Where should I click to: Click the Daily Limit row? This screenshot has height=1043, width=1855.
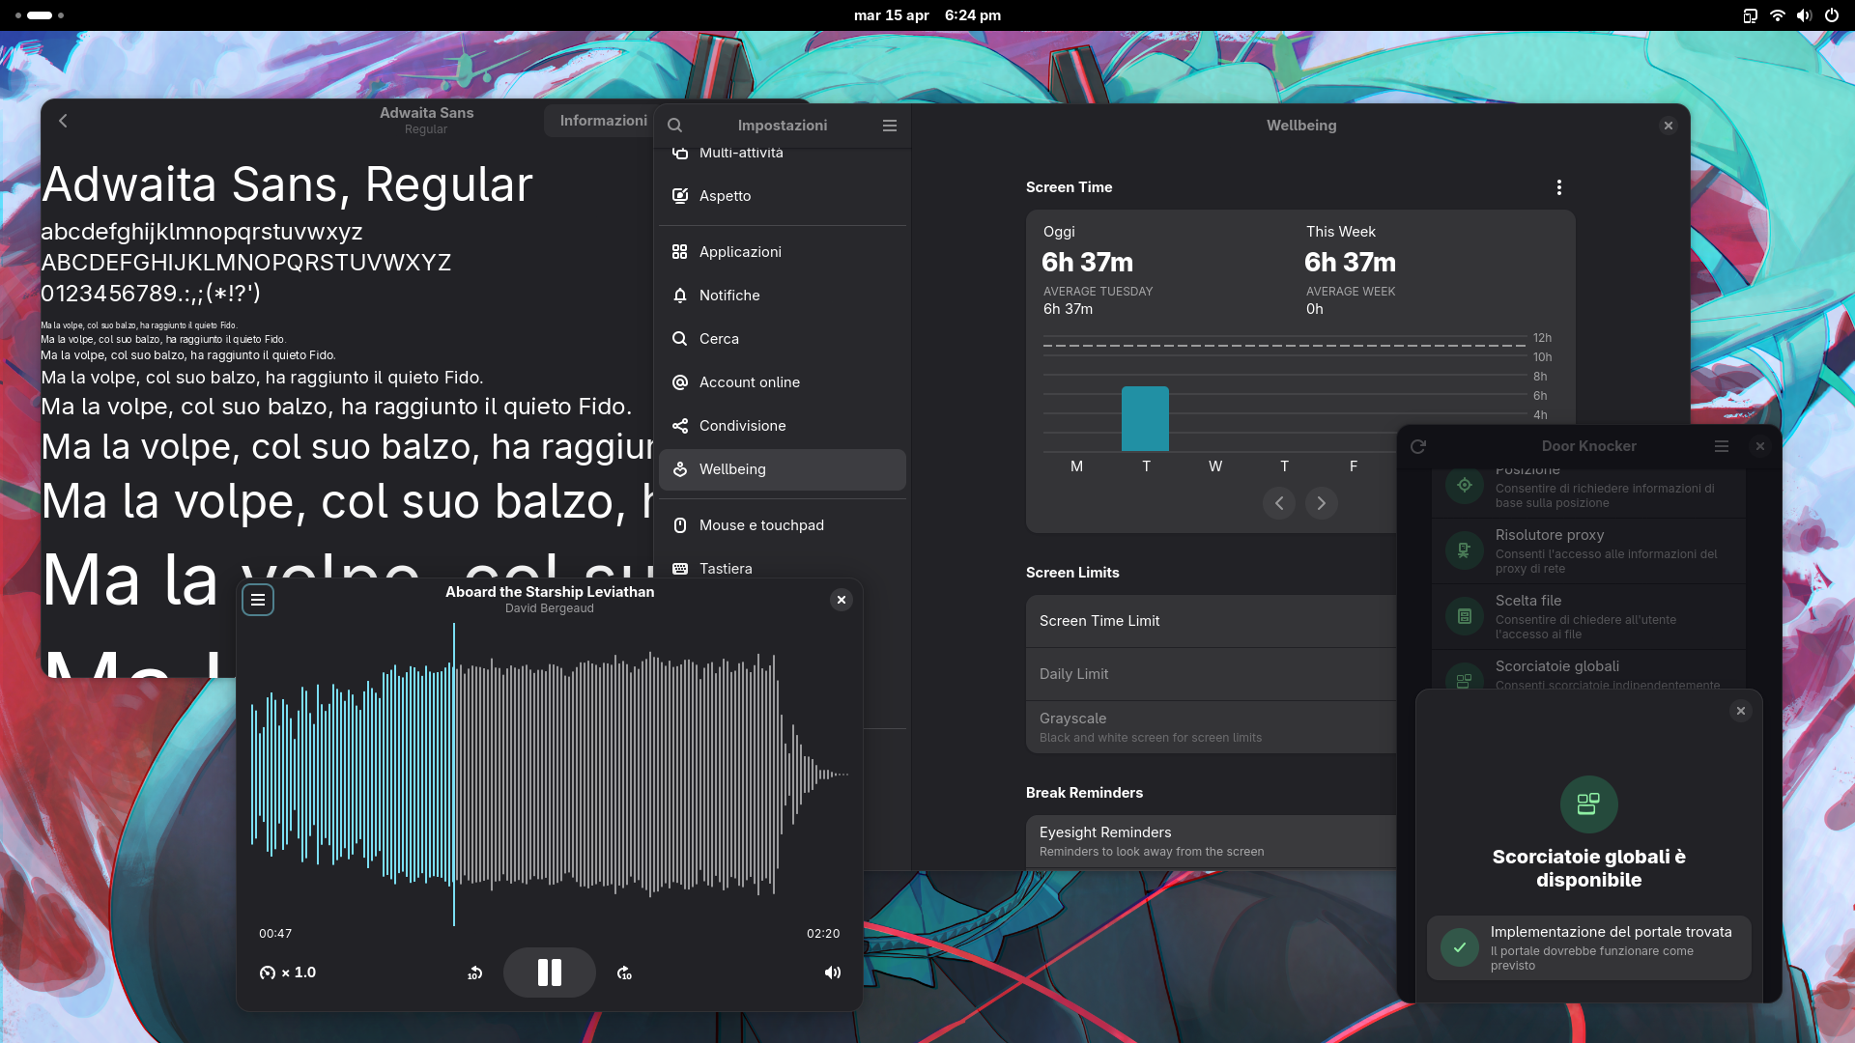1212,674
